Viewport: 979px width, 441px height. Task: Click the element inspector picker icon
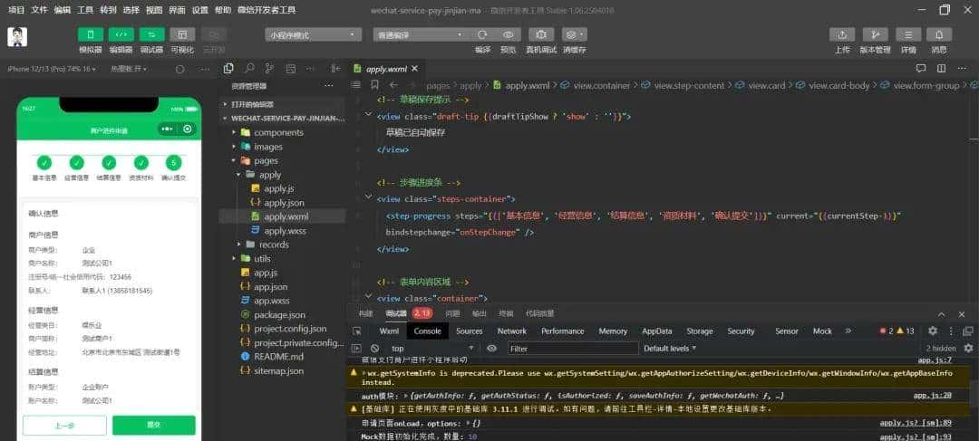tap(356, 331)
